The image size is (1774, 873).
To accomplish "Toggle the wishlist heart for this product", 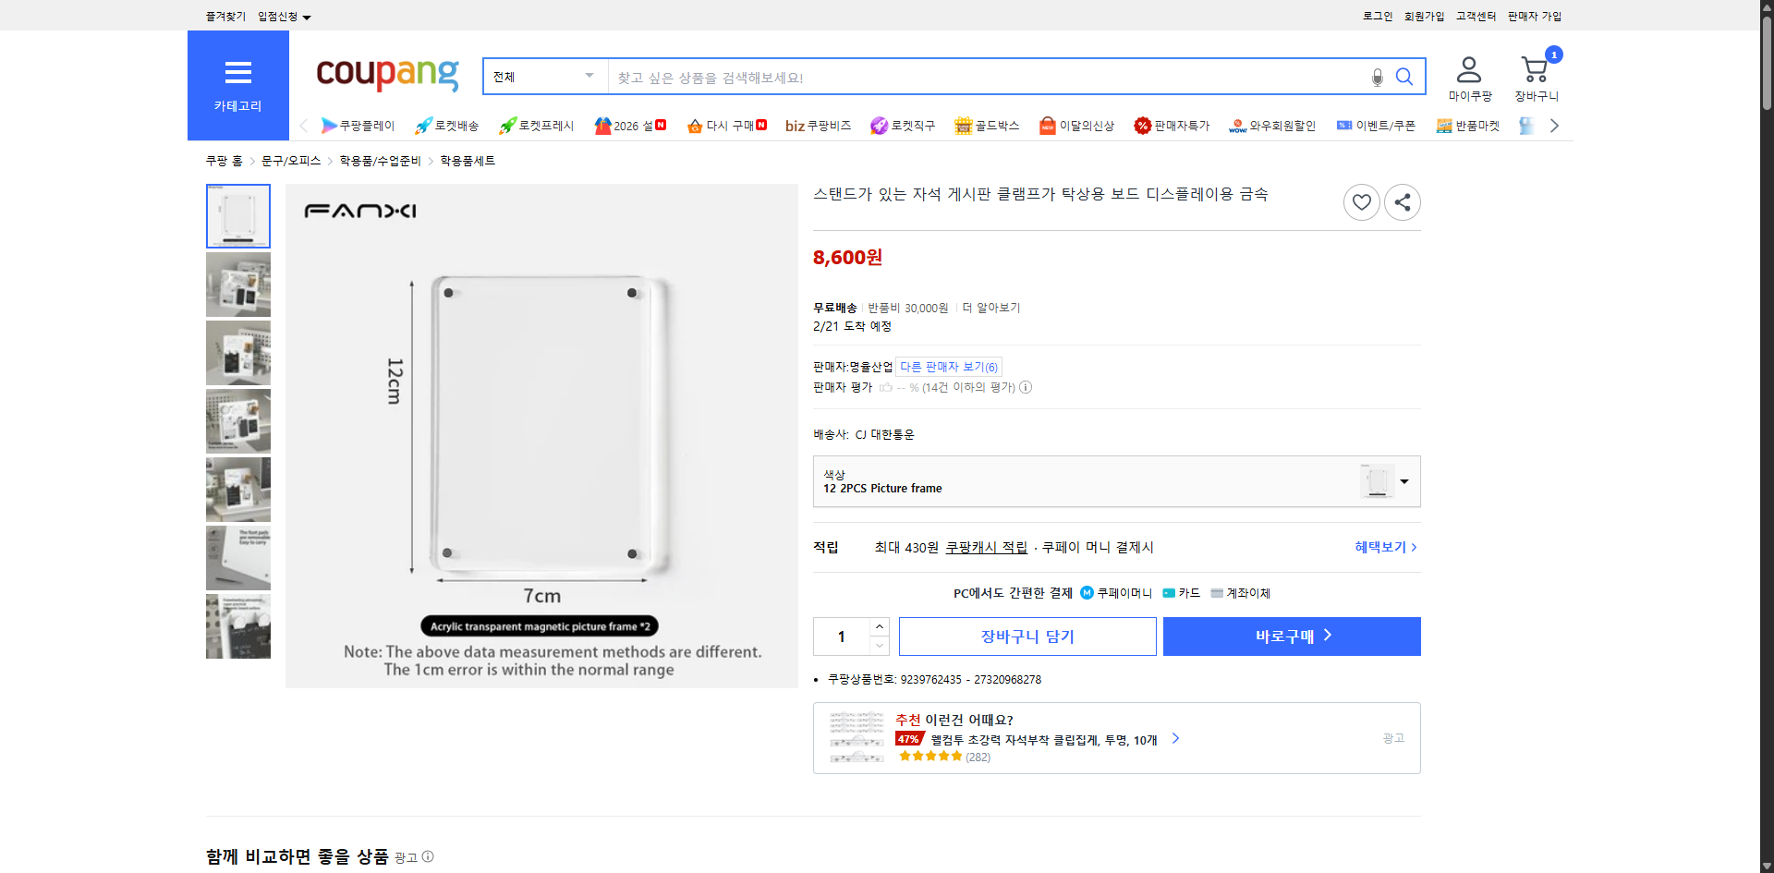I will coord(1361,201).
